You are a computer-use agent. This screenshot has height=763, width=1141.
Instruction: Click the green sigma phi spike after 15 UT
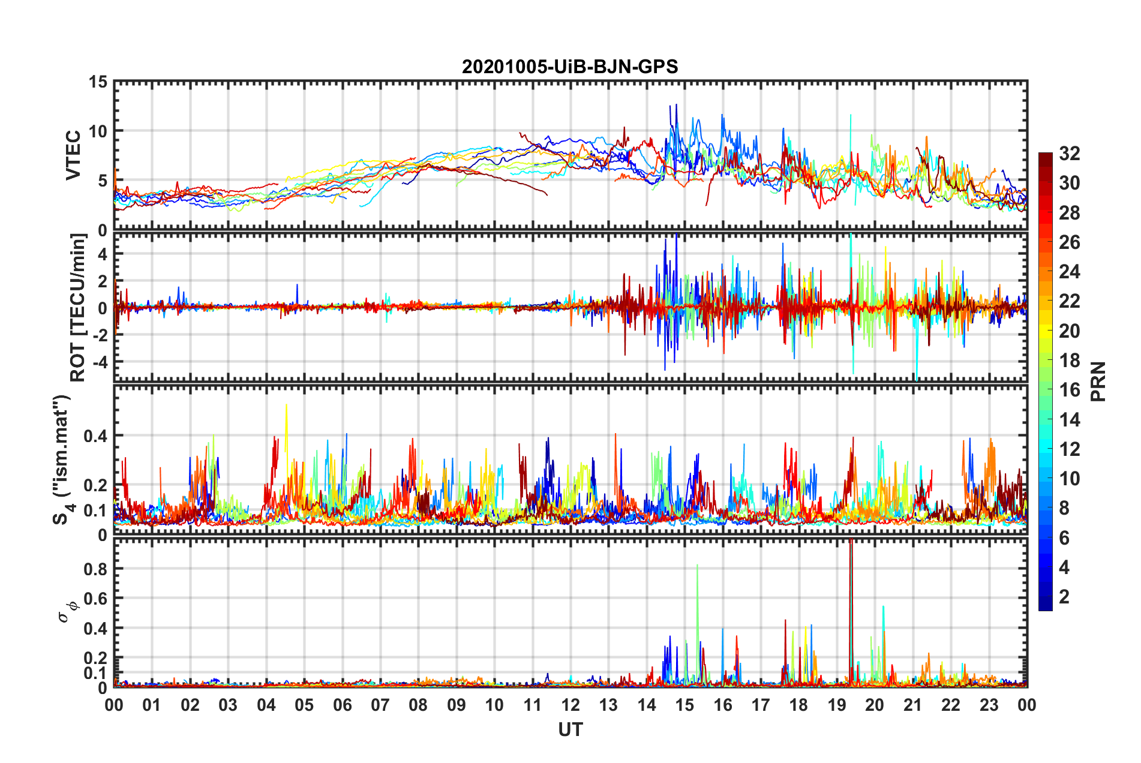pos(697,624)
